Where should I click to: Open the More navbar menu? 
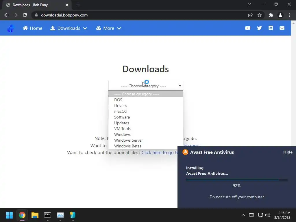[109, 28]
